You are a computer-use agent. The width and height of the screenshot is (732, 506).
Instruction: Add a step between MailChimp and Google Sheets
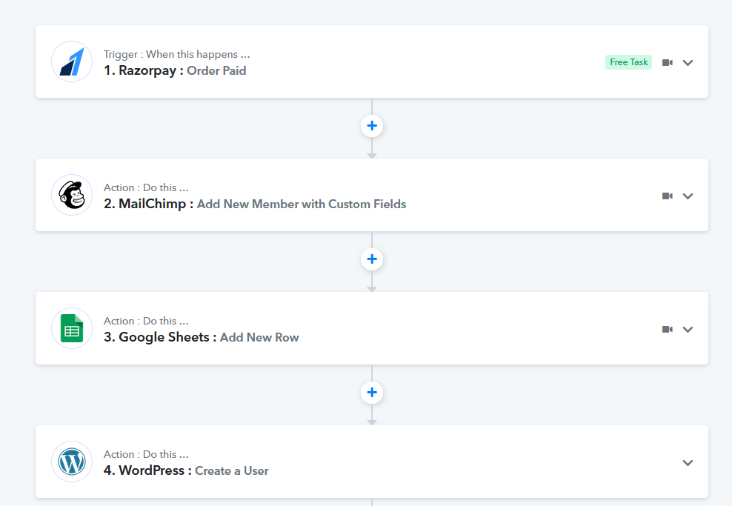372,259
